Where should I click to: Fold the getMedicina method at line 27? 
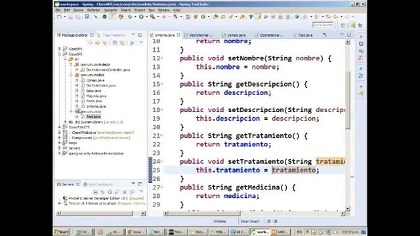[x=162, y=187]
